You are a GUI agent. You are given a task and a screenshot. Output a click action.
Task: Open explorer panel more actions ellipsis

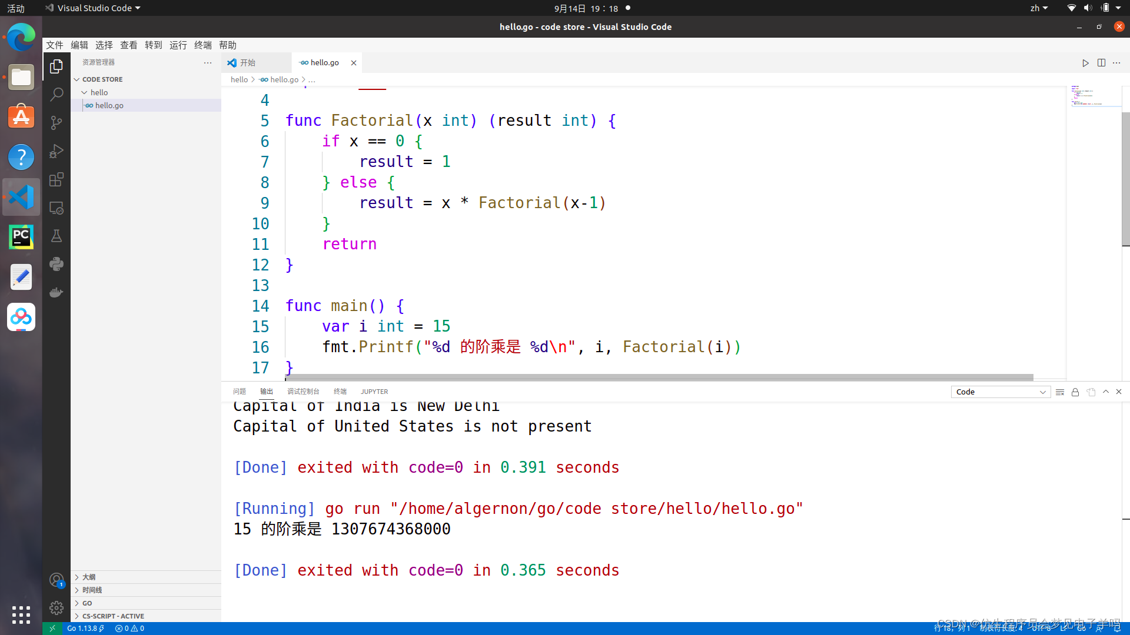(208, 62)
